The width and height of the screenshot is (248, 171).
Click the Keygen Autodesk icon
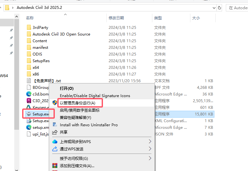tap(29, 107)
